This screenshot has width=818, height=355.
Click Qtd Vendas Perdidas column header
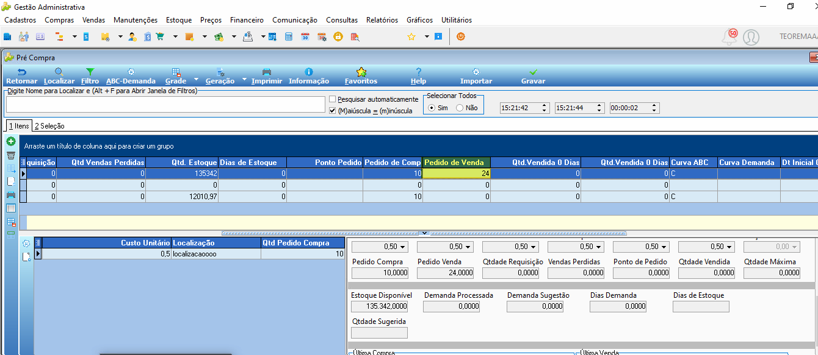(101, 163)
